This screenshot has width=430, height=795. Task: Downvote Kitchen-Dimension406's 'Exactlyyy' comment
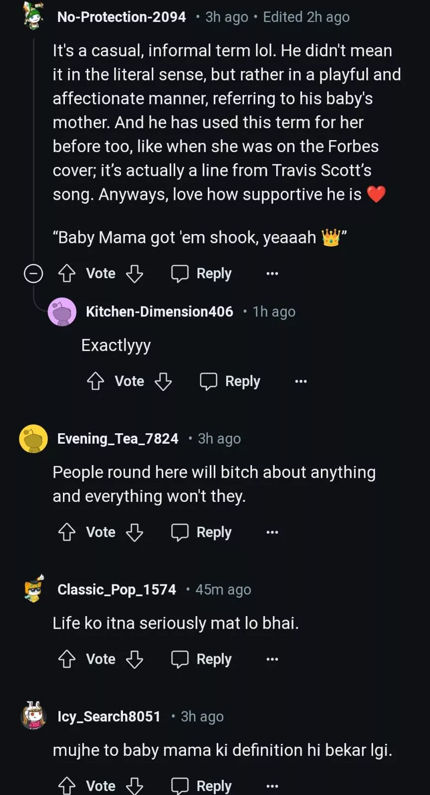point(163,382)
